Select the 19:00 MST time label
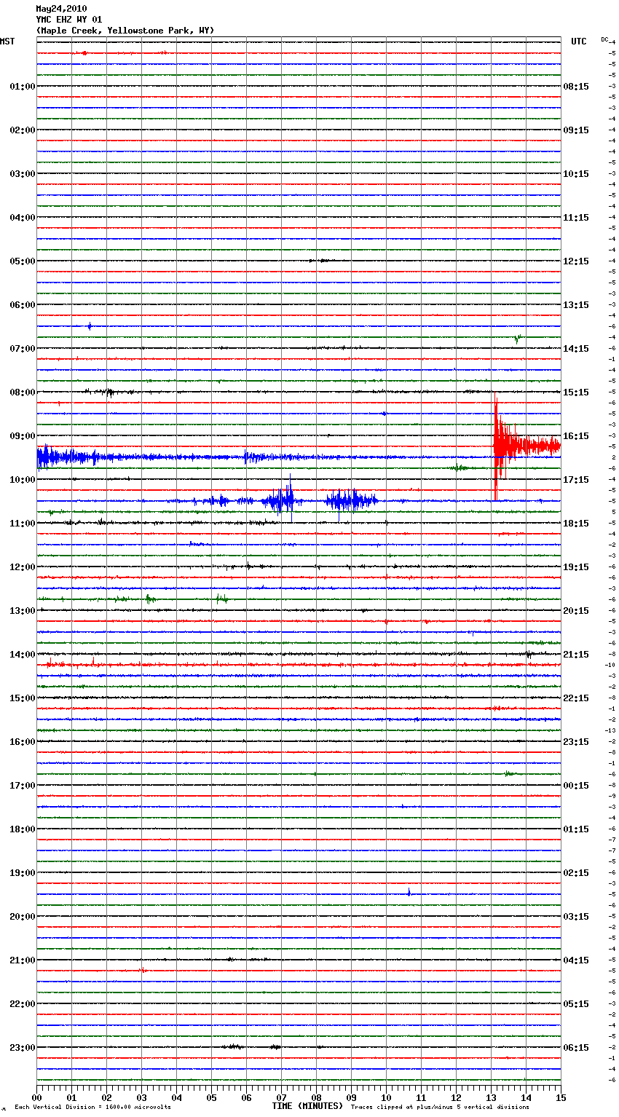 (23, 873)
